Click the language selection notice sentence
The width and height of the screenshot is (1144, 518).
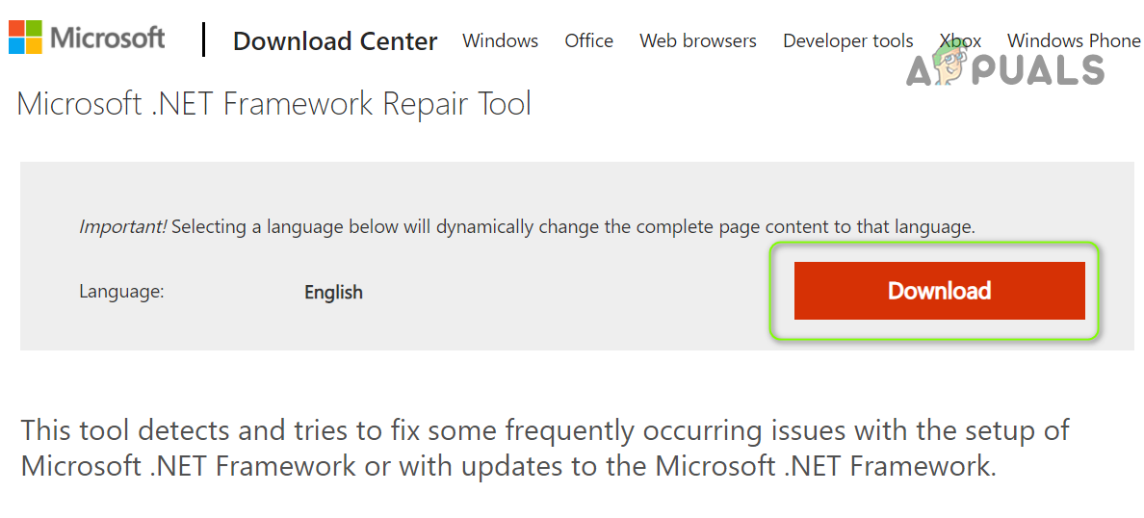(x=573, y=227)
